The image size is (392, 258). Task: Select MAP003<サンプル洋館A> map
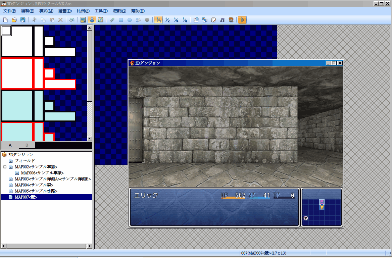[x=53, y=179]
